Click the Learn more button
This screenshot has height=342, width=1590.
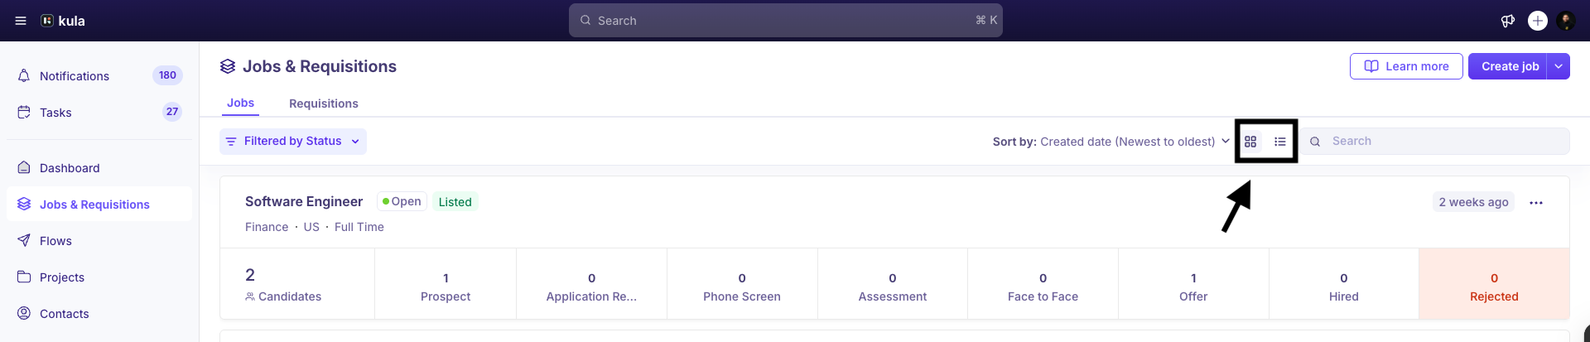pyautogui.click(x=1406, y=66)
